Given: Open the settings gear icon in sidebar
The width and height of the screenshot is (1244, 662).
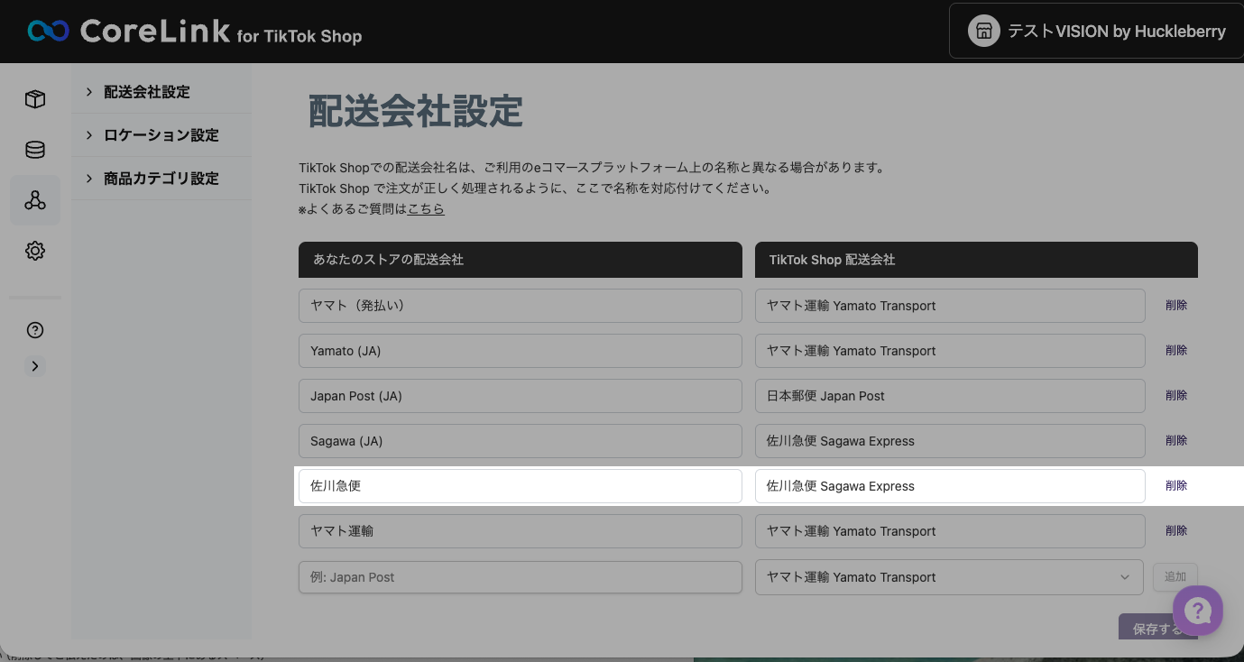Looking at the screenshot, I should 35,251.
